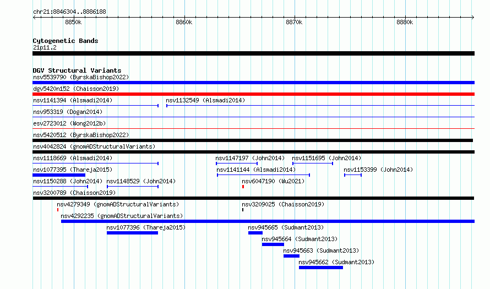Click nsv1153399 (John2014) label
The width and height of the screenshot is (490, 289).
378,170
